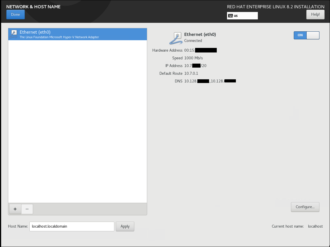Toggle the Ethernet connection ON switch
330x247 pixels.
coord(306,35)
